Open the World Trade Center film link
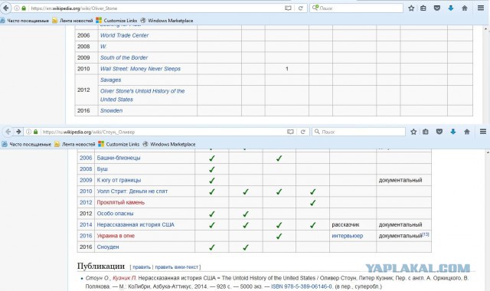The height and width of the screenshot is (291, 490). coord(124,35)
